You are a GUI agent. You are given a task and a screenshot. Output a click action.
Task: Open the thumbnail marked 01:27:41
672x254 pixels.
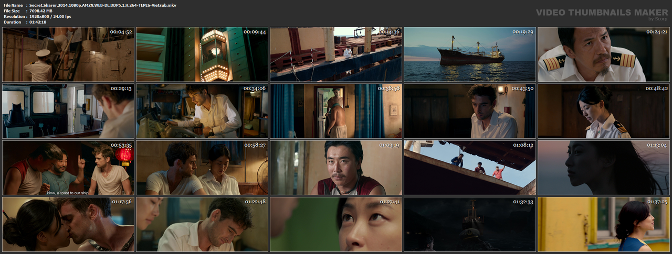click(x=336, y=224)
